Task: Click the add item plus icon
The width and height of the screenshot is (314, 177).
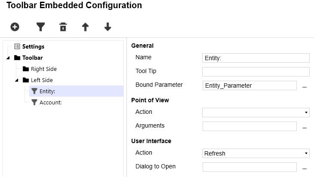Action: pyautogui.click(x=15, y=27)
